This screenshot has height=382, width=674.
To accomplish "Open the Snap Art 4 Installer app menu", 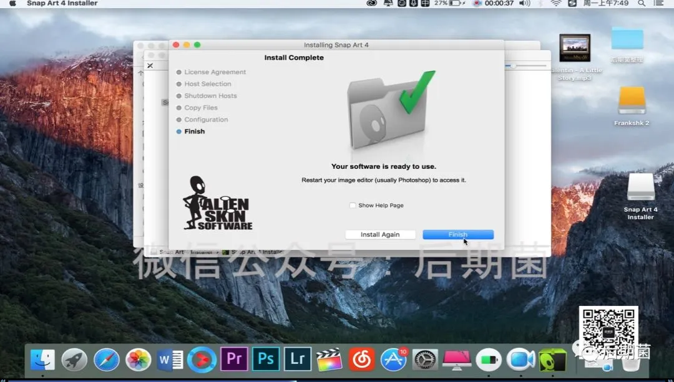I will pos(62,4).
